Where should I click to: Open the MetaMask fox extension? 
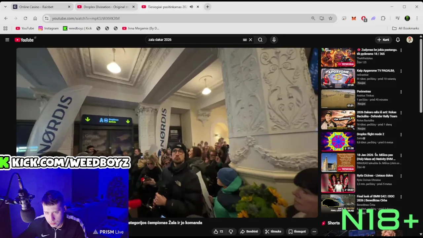(354, 18)
